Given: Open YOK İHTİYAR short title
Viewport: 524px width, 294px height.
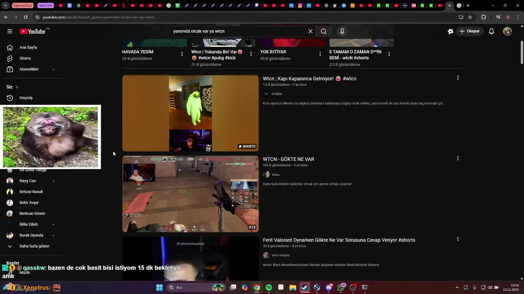Looking at the screenshot, I should tap(273, 52).
